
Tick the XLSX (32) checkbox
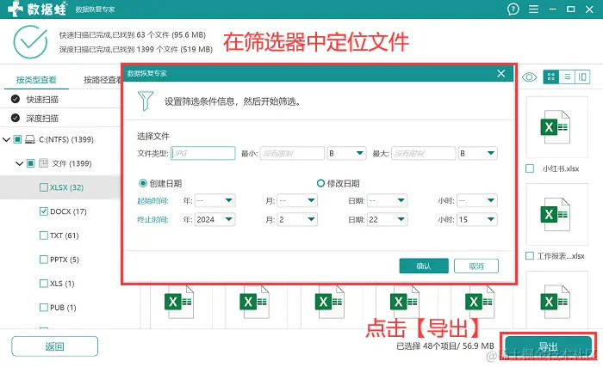click(x=43, y=187)
